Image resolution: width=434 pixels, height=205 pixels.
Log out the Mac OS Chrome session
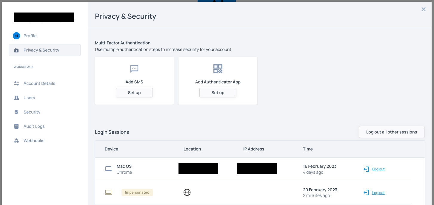pyautogui.click(x=378, y=169)
